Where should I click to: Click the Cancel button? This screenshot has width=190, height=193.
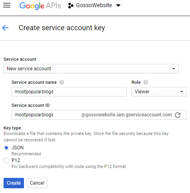pos(37,183)
